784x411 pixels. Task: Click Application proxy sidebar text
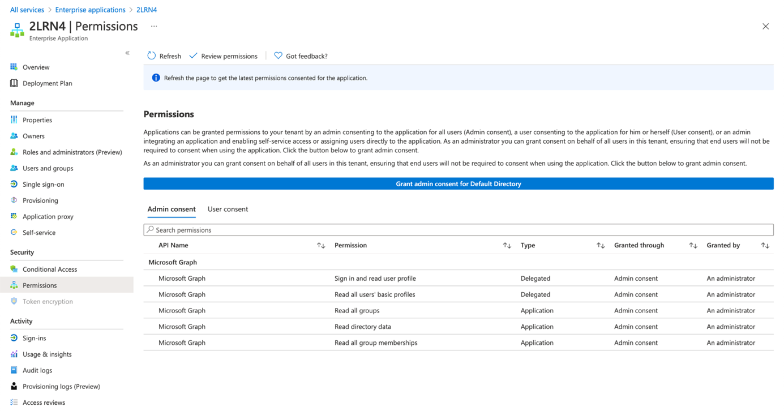point(48,216)
